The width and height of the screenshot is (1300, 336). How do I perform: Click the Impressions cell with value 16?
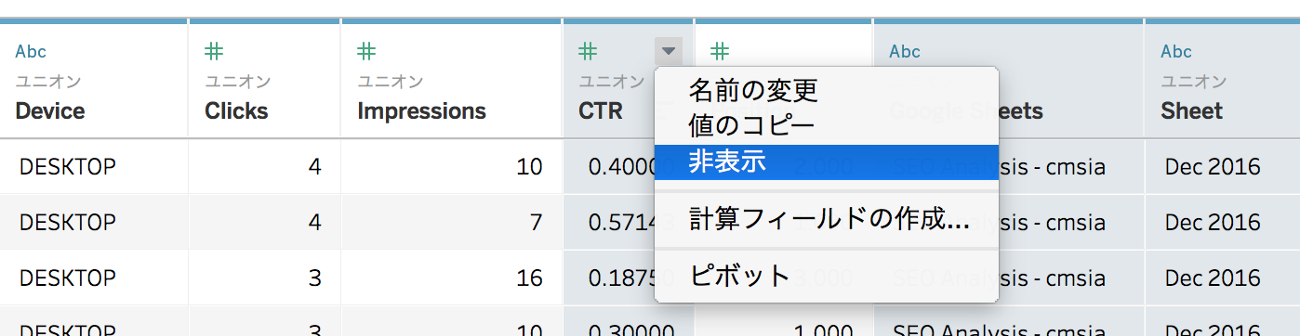click(451, 278)
